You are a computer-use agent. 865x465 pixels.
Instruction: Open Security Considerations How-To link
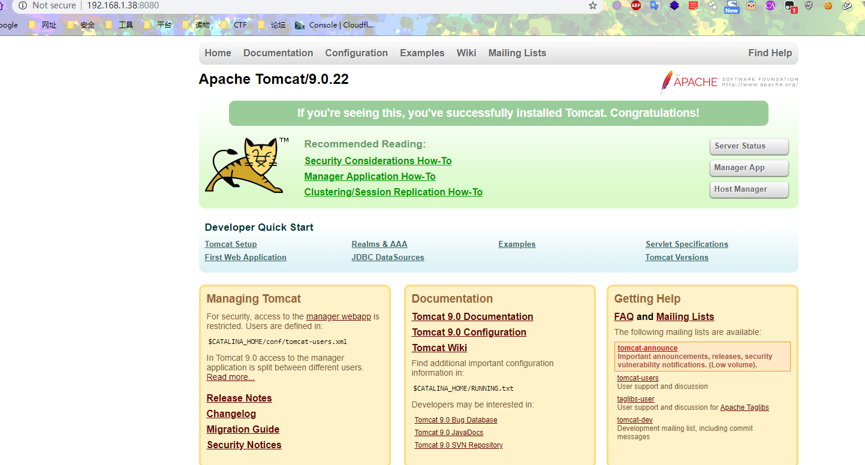click(378, 161)
